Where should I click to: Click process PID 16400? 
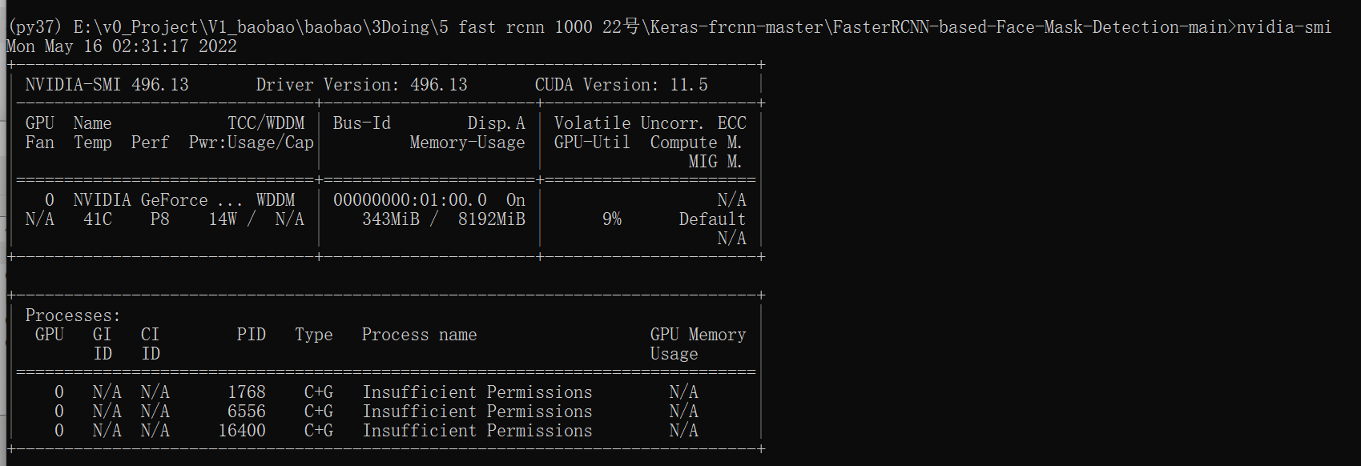pyautogui.click(x=242, y=431)
